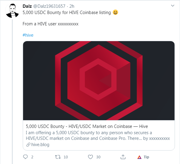
Task: Open the red Hive logo card image
Action: (x=99, y=81)
